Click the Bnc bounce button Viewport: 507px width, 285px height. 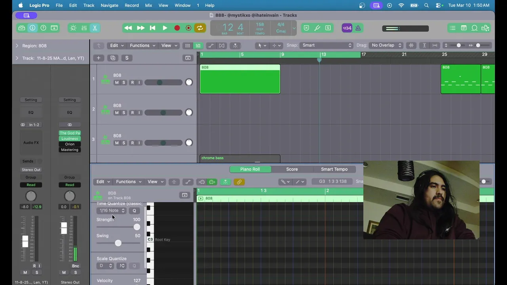tap(75, 266)
